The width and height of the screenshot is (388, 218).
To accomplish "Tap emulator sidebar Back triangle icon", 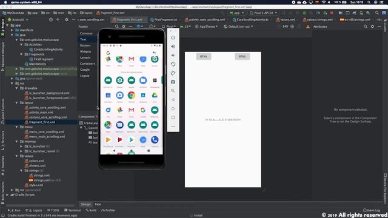I will click(x=173, y=99).
